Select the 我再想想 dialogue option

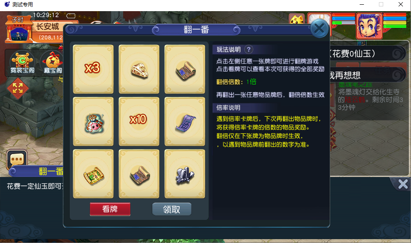coord(367,75)
